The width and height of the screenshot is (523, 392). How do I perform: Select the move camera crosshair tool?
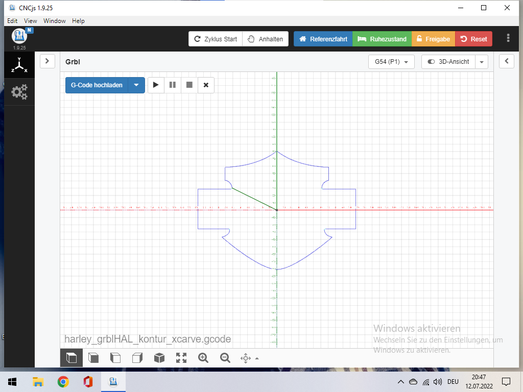pyautogui.click(x=246, y=358)
